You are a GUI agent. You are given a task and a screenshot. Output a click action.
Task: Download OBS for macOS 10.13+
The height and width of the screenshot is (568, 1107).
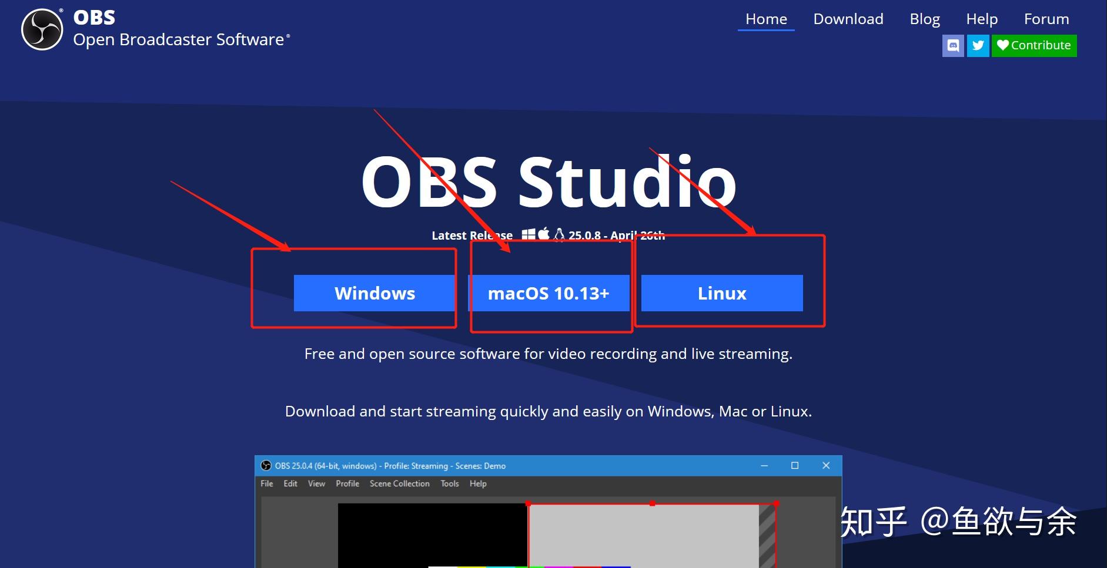pyautogui.click(x=549, y=293)
